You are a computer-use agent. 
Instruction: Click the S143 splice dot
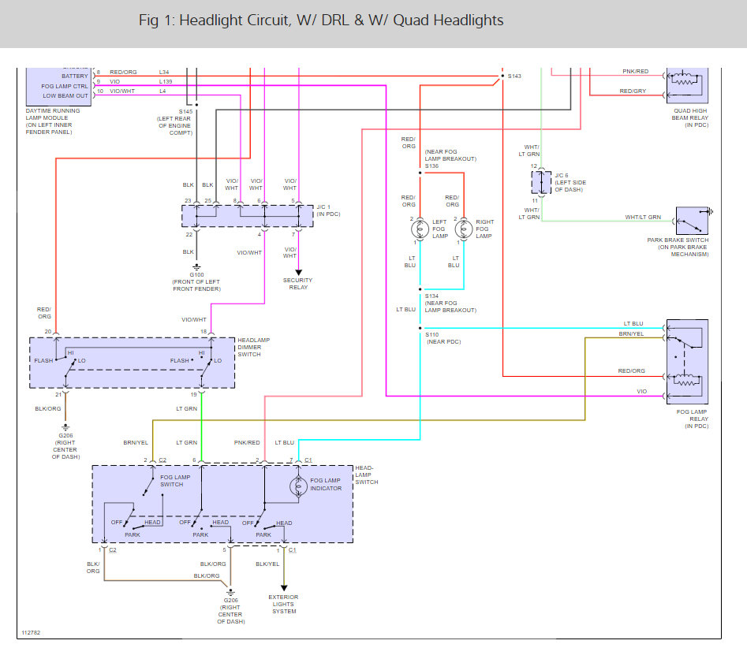[x=502, y=76]
